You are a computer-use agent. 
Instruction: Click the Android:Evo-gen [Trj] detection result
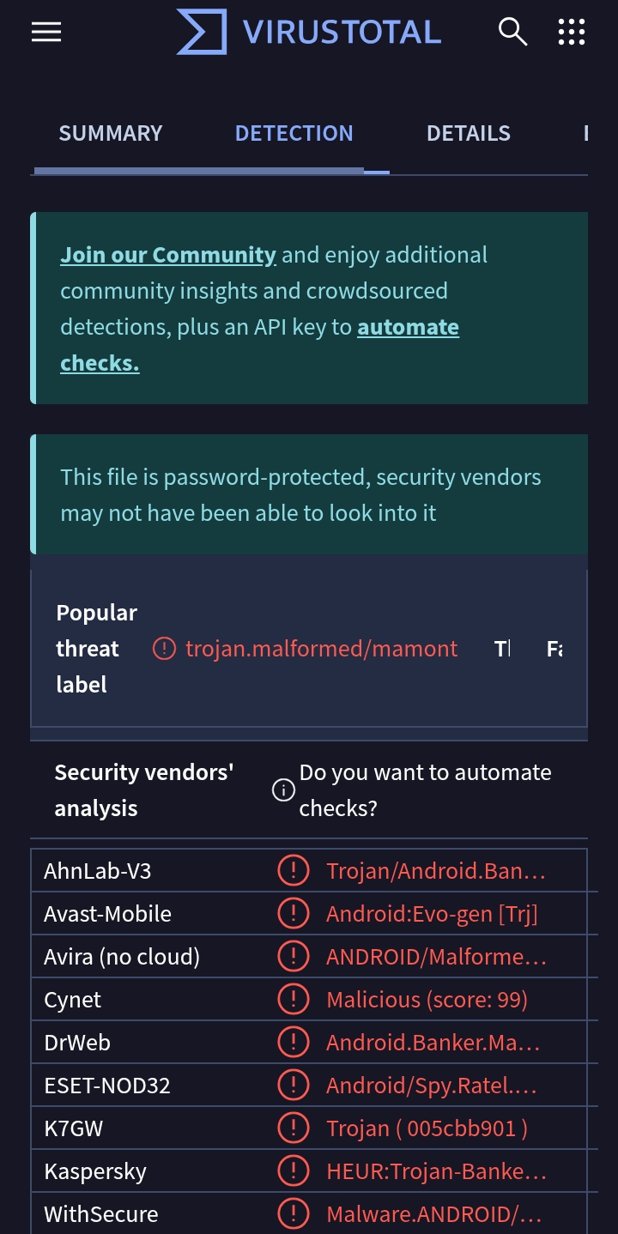pos(432,914)
